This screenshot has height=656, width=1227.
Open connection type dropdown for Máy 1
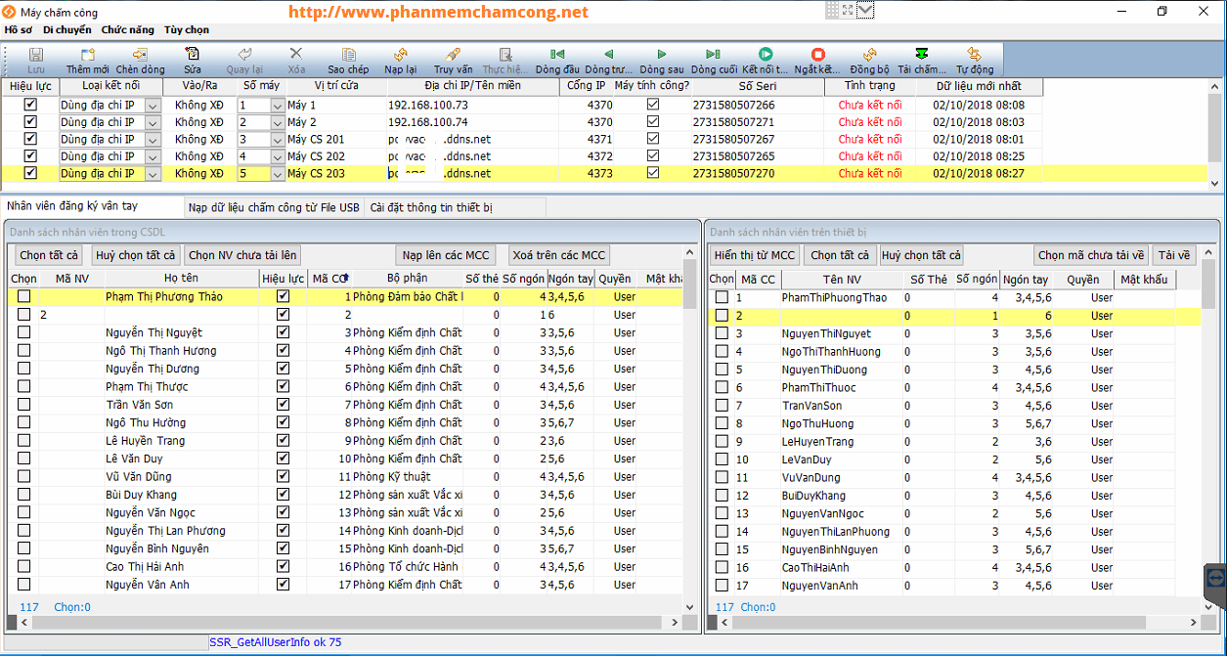[153, 106]
